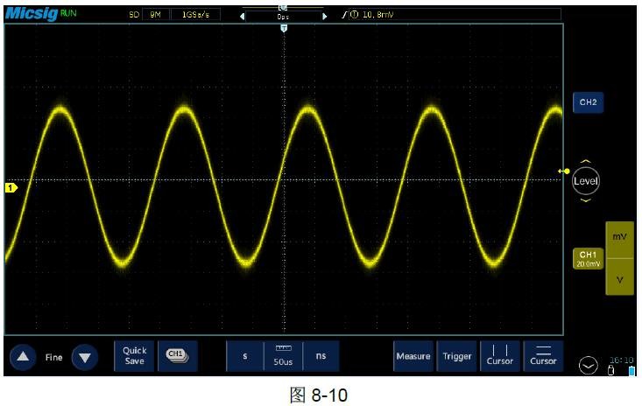The image size is (642, 406).
Task: Tap V to decrease vertical sensitivity
Action: click(x=619, y=279)
